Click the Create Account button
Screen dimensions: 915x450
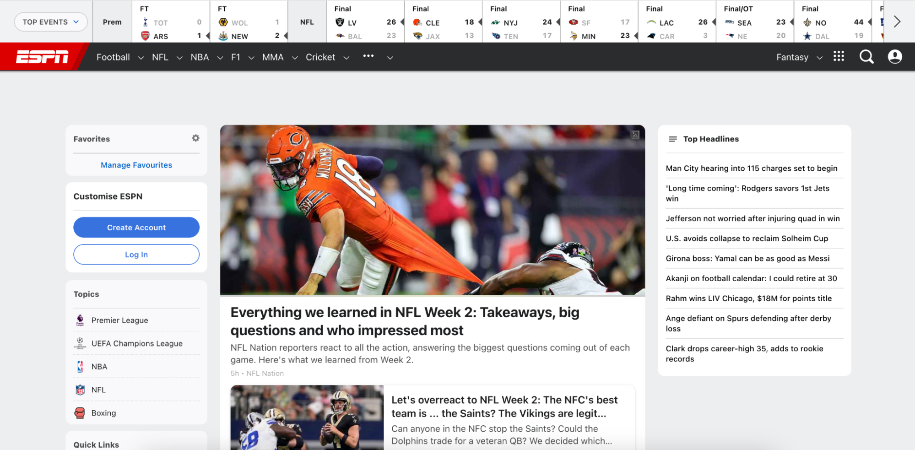136,228
